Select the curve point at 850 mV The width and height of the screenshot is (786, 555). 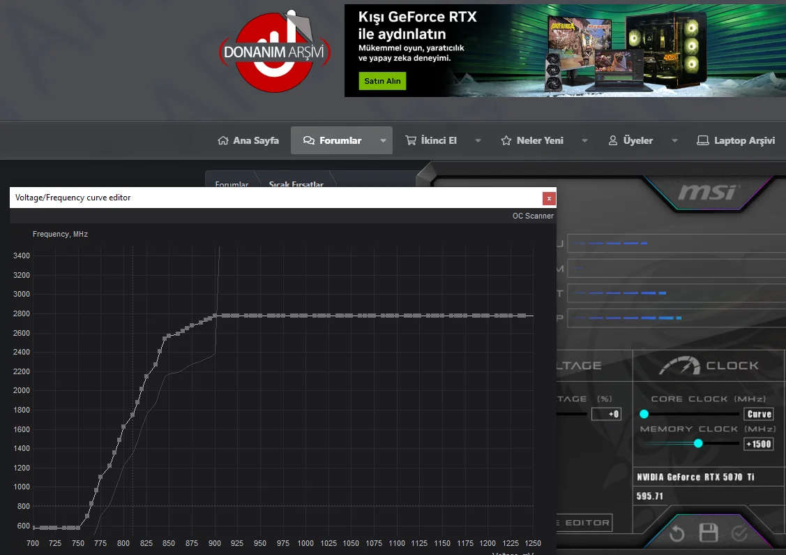(169, 336)
